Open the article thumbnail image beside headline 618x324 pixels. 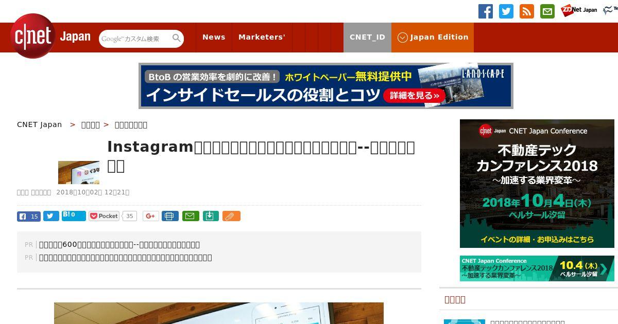pyautogui.click(x=79, y=172)
